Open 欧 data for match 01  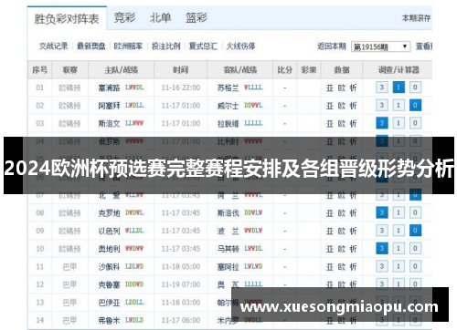(342, 88)
